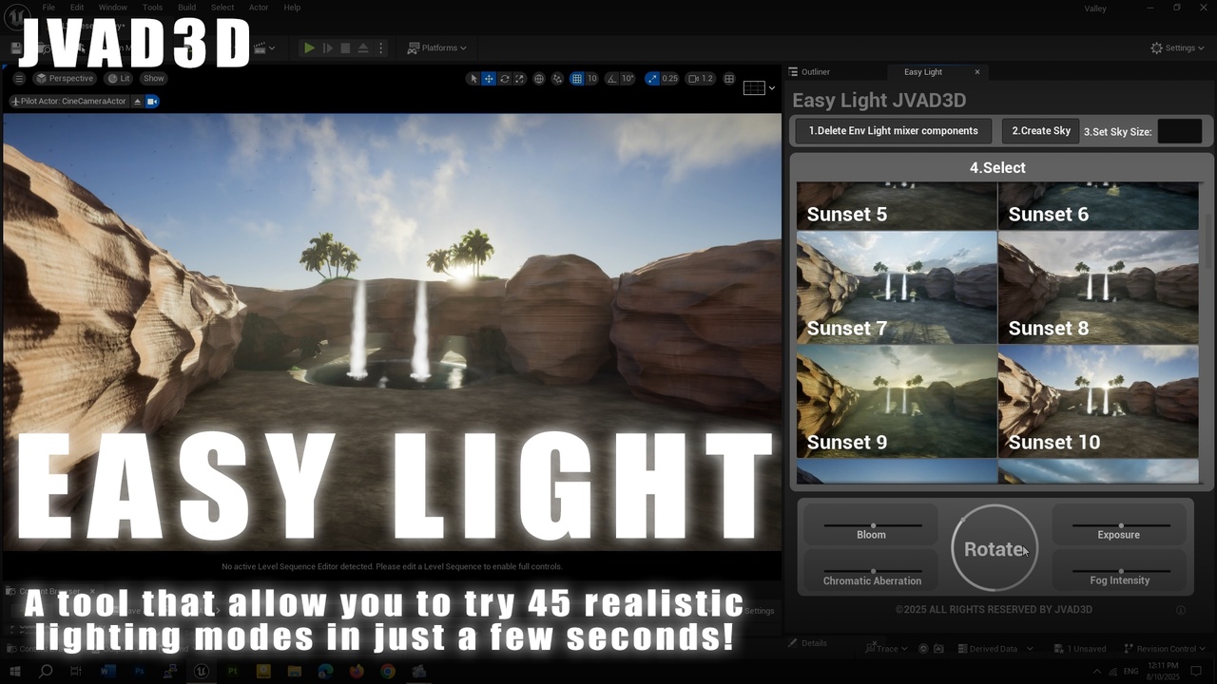
Task: Choose the Select mode arrow tool
Action: tap(473, 79)
